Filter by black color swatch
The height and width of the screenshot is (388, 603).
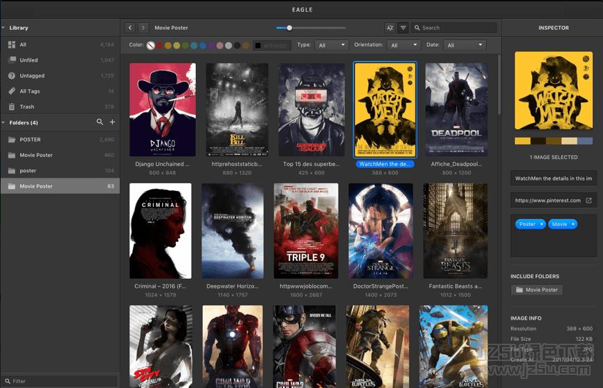(x=237, y=46)
